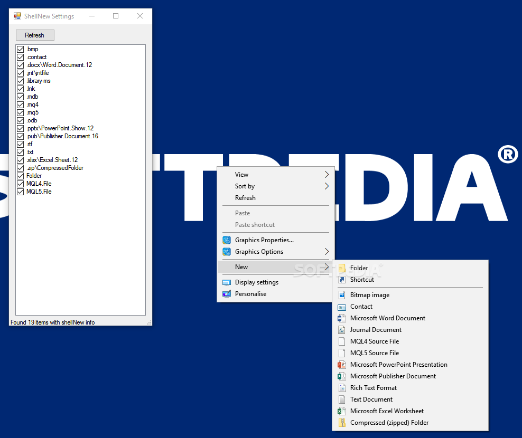
Task: Click the Microsoft Word Document icon
Action: coord(342,318)
